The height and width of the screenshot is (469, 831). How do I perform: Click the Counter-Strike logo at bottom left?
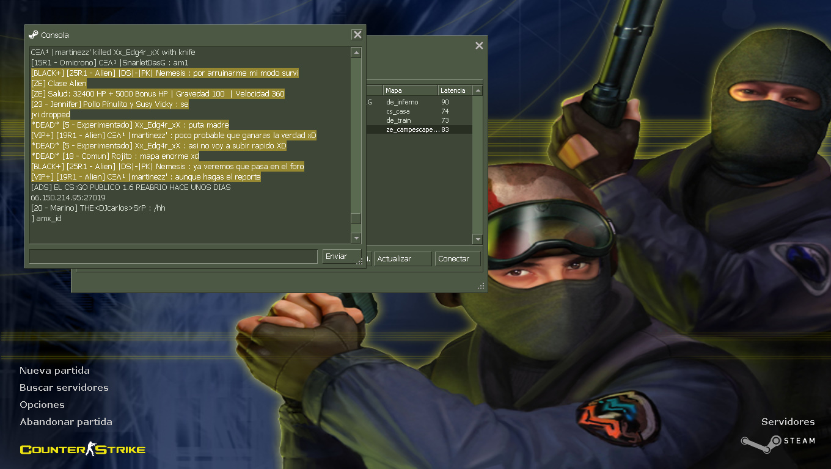click(82, 450)
